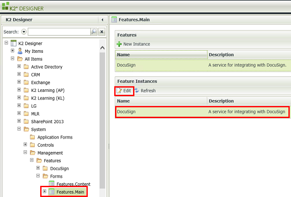The image size is (291, 197).
Task: Click the tree panel vertical scrollbar
Action: pyautogui.click(x=102, y=120)
